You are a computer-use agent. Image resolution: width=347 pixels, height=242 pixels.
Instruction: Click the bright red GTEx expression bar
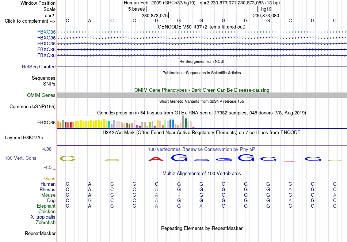pos(70,125)
